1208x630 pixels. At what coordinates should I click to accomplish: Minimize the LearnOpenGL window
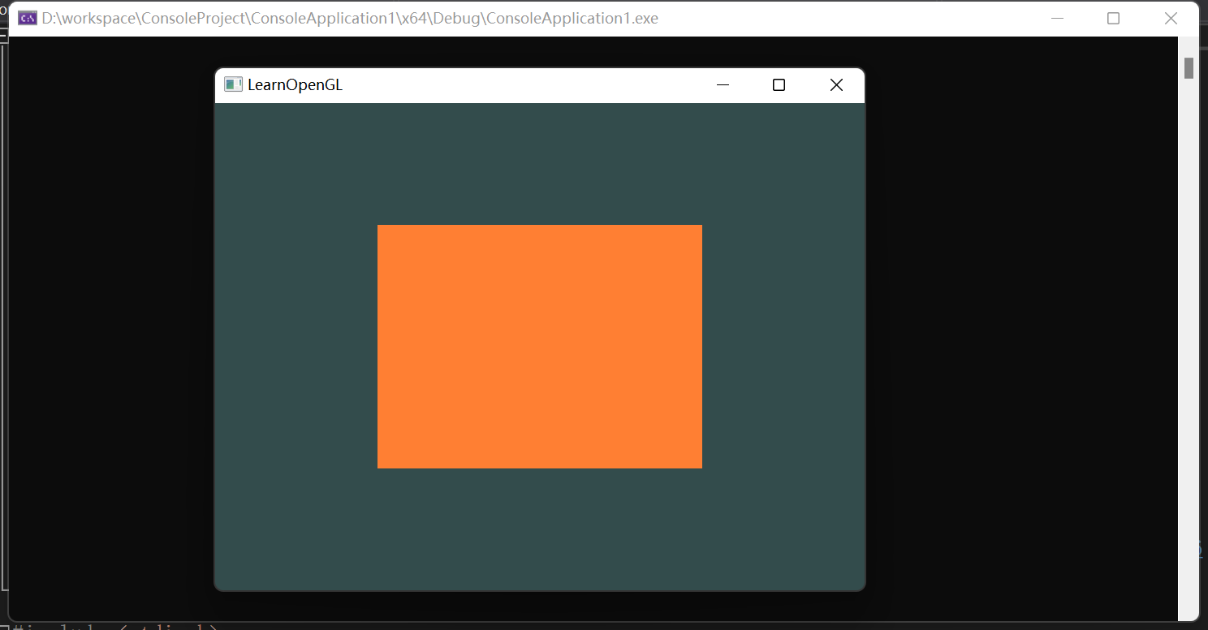point(723,84)
